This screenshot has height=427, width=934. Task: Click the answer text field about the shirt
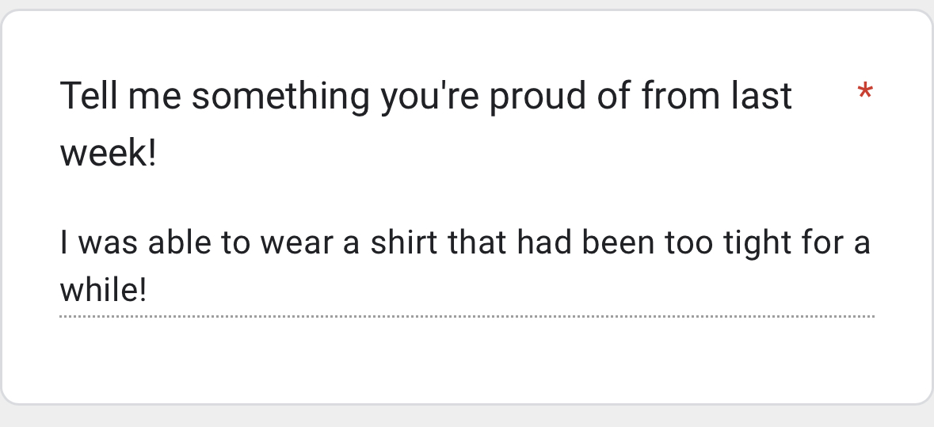(466, 266)
